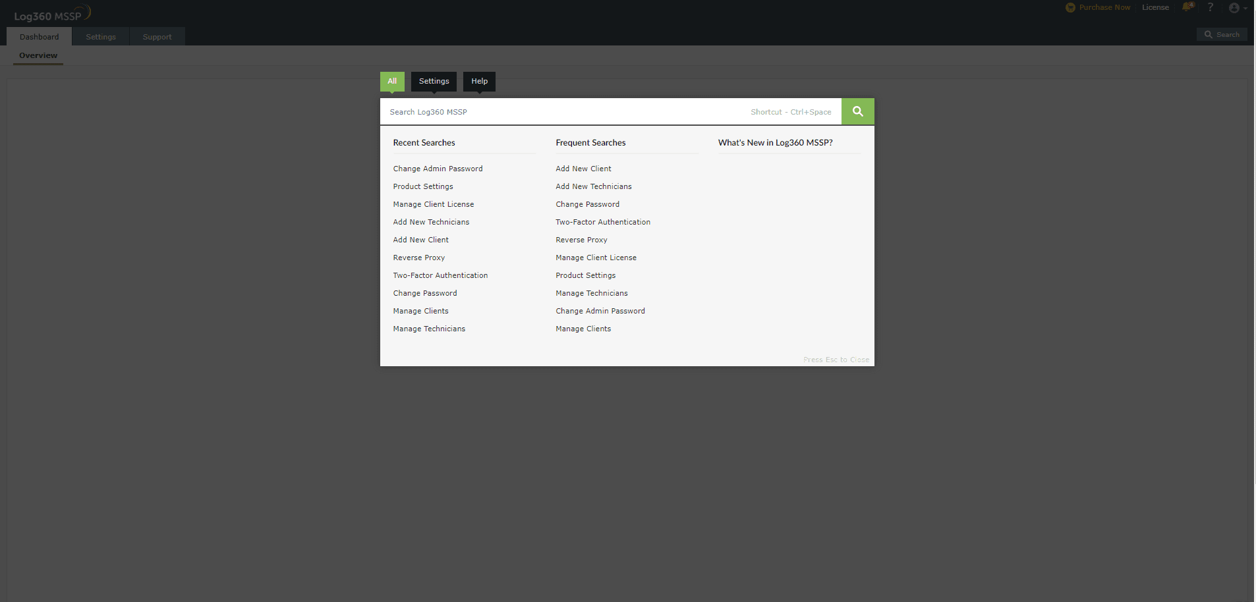Click the green magnifier search button
Screen dimensions: 1256x602
[857, 111]
